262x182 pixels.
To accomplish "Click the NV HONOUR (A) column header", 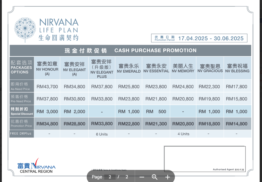I will coord(47,68).
